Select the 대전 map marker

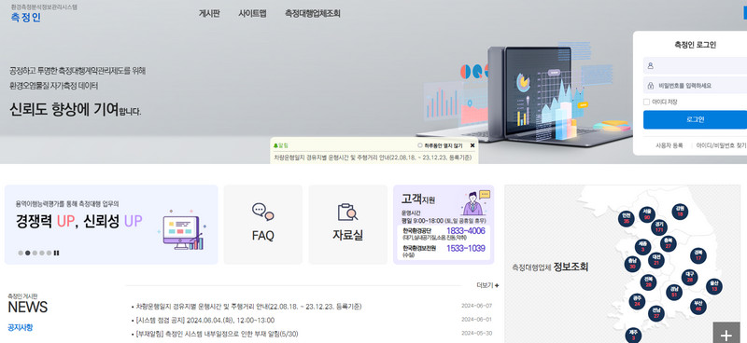tap(656, 260)
